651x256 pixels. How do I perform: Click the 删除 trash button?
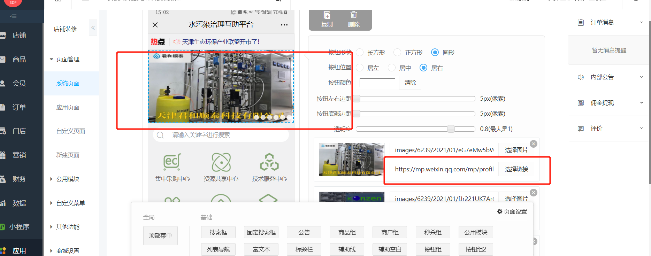click(x=354, y=19)
